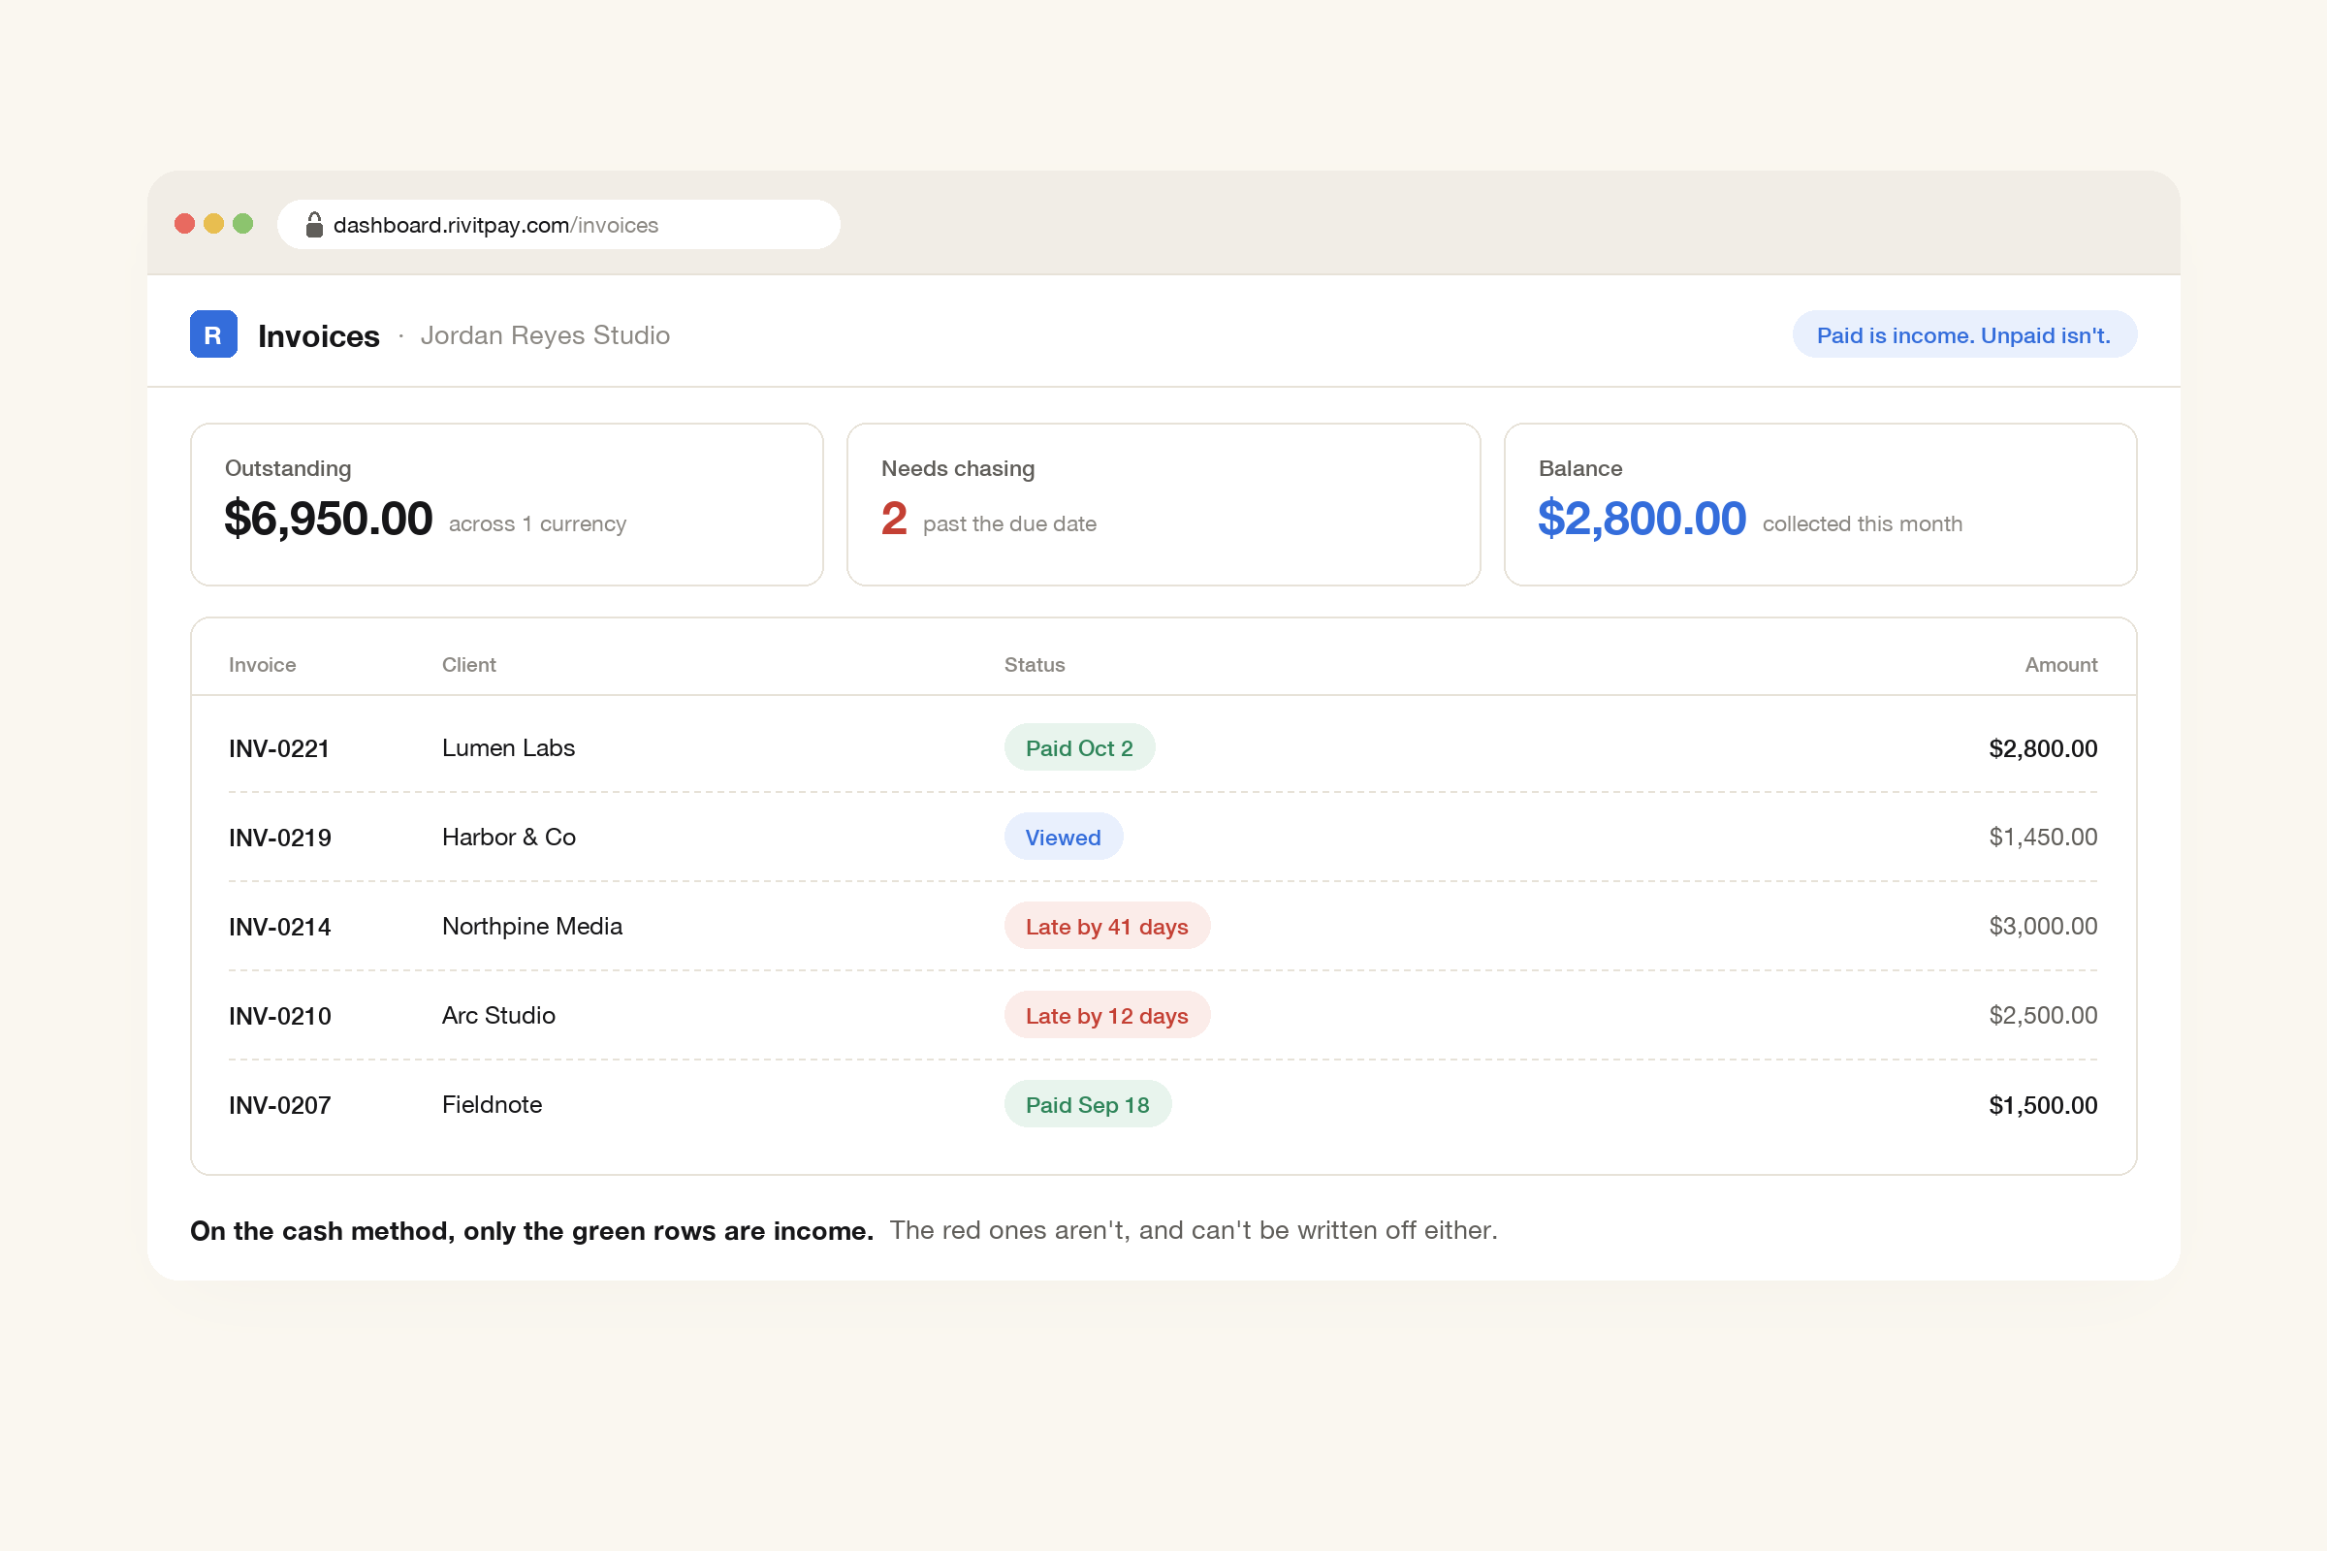
Task: Select the Harbor & Co client cell
Action: 508,837
